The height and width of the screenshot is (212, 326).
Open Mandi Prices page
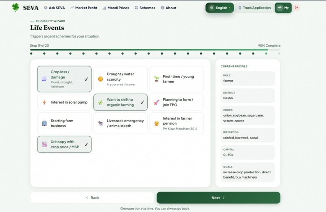coord(116,8)
